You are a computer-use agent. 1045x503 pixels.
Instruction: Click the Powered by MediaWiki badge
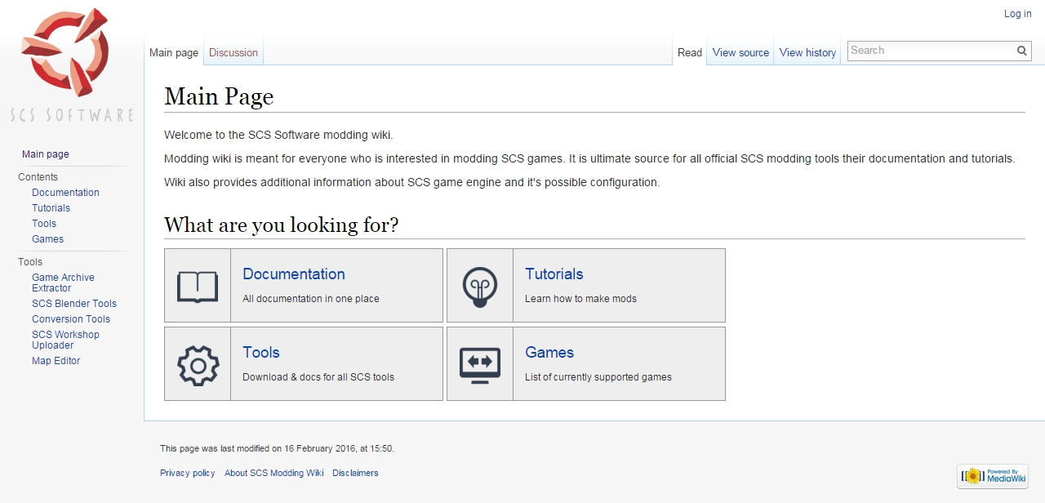993,476
